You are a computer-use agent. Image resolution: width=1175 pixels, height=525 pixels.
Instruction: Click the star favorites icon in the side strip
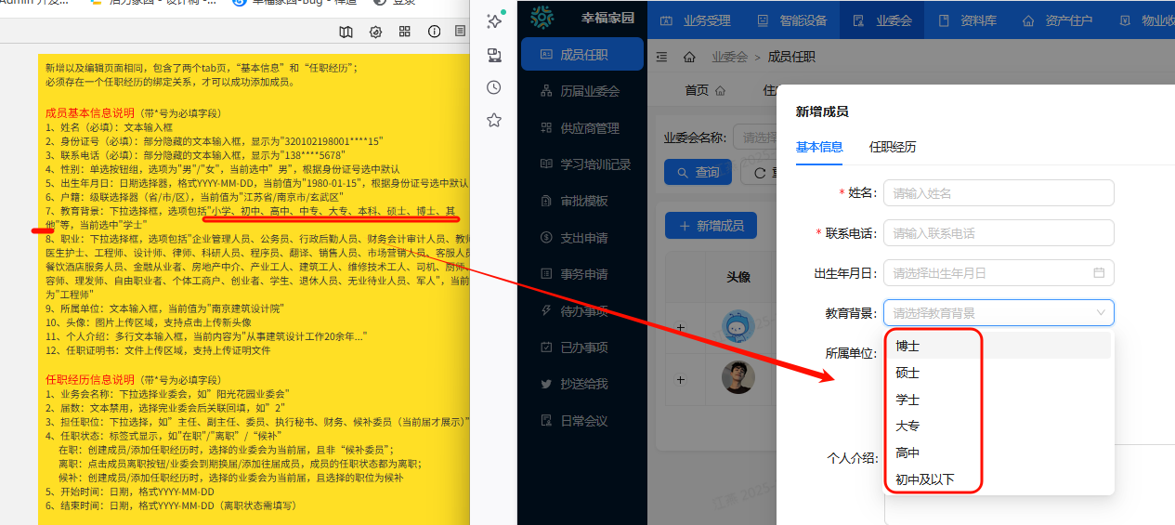pos(494,120)
